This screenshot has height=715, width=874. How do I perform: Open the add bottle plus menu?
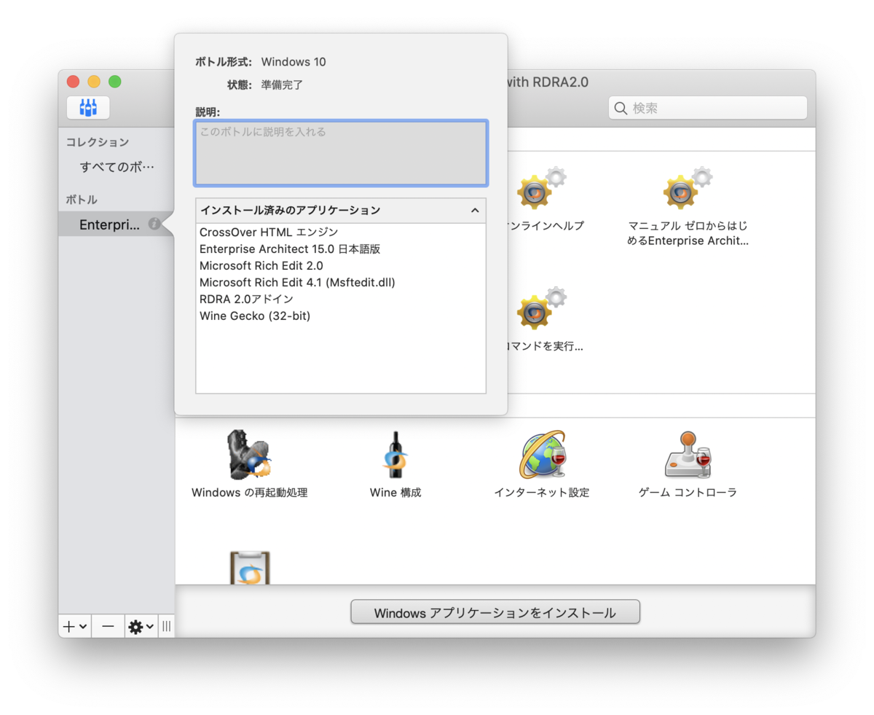[75, 626]
